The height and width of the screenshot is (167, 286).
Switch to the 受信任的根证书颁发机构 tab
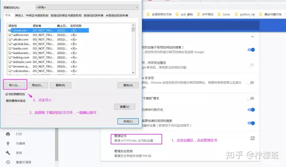click(x=66, y=15)
